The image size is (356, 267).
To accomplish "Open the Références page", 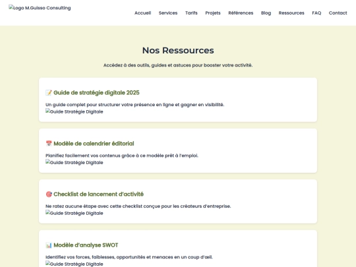I will 241,13.
